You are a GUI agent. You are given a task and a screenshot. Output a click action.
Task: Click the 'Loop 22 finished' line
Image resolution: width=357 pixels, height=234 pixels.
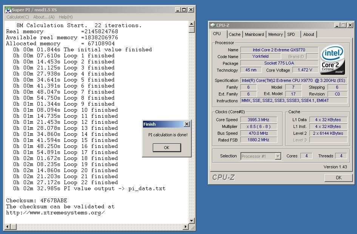coord(66,183)
